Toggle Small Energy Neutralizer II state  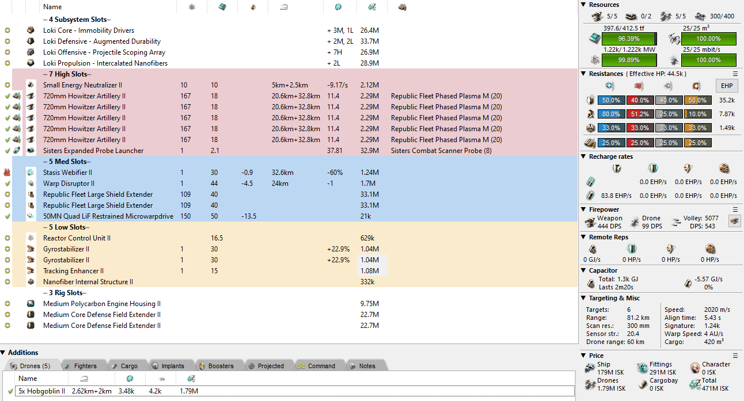point(7,85)
